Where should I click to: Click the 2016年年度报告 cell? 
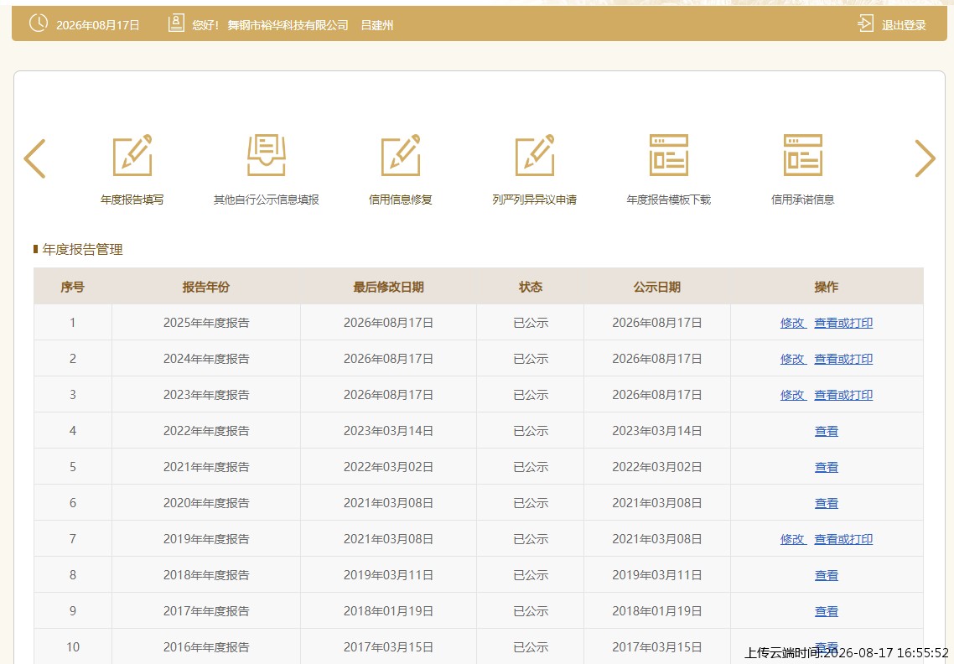[206, 647]
